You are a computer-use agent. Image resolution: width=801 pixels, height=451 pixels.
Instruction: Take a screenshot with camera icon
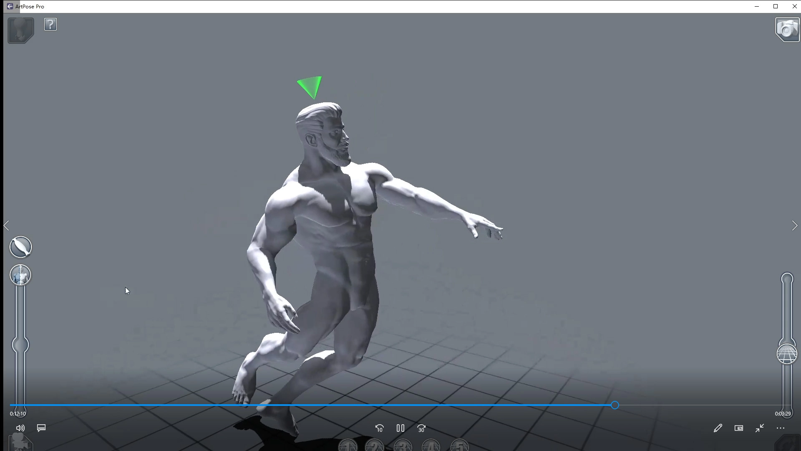787,30
